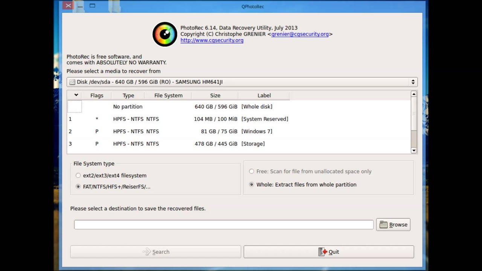Viewport: 482px width, 271px height.
Task: Sort by Label column header
Action: pyautogui.click(x=264, y=95)
